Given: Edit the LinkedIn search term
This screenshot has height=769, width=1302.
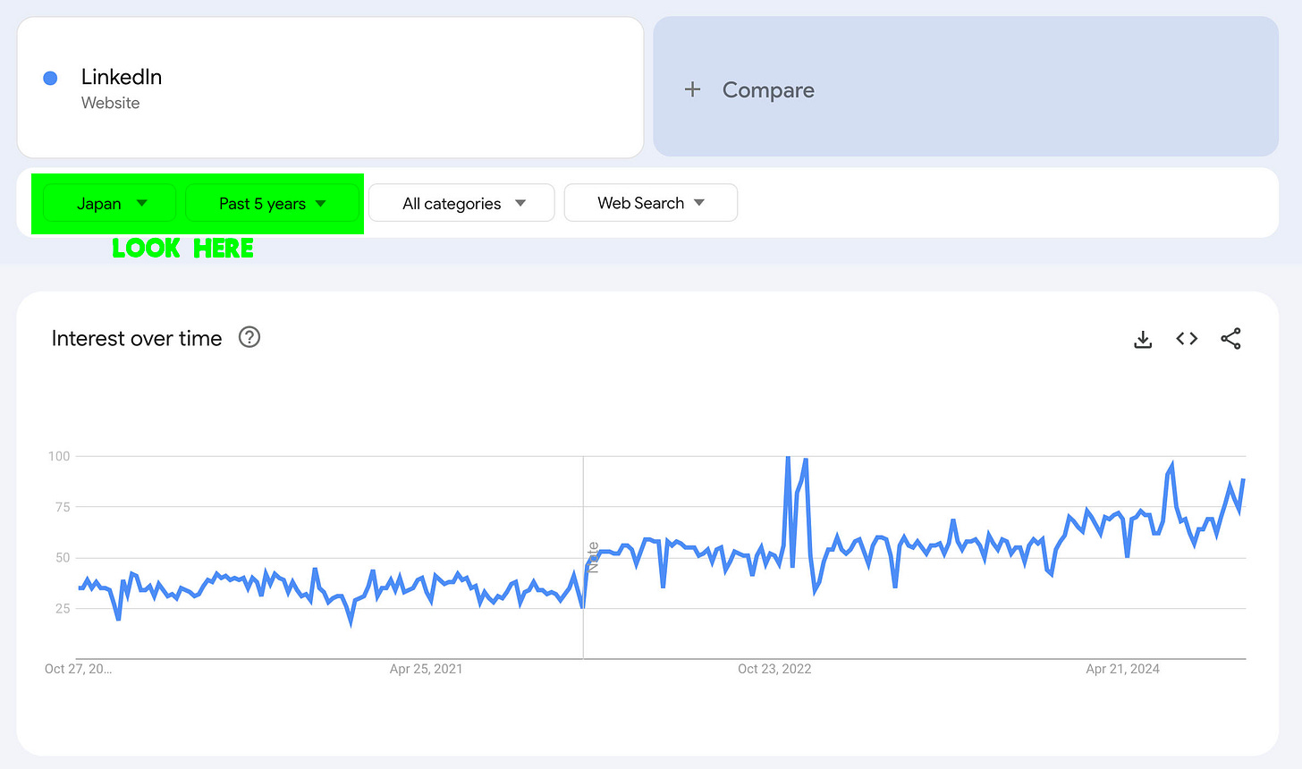Looking at the screenshot, I should (330, 87).
